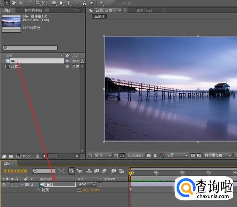Toggle the stopwatch for 比例 property
237x207 pixels.
click(39, 190)
